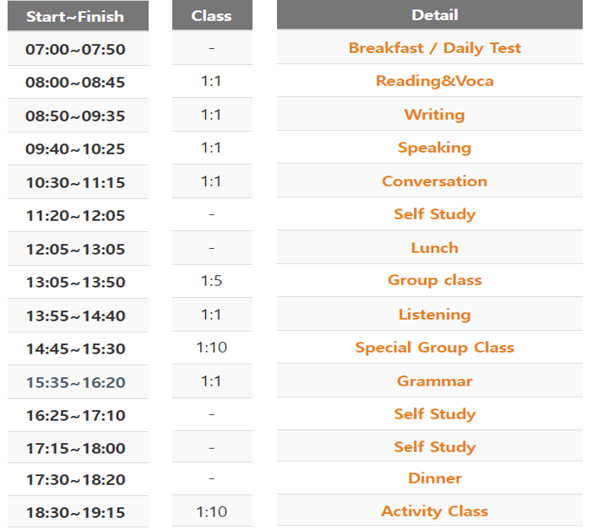The image size is (592, 529).
Task: Click the Group class link
Action: tap(434, 280)
